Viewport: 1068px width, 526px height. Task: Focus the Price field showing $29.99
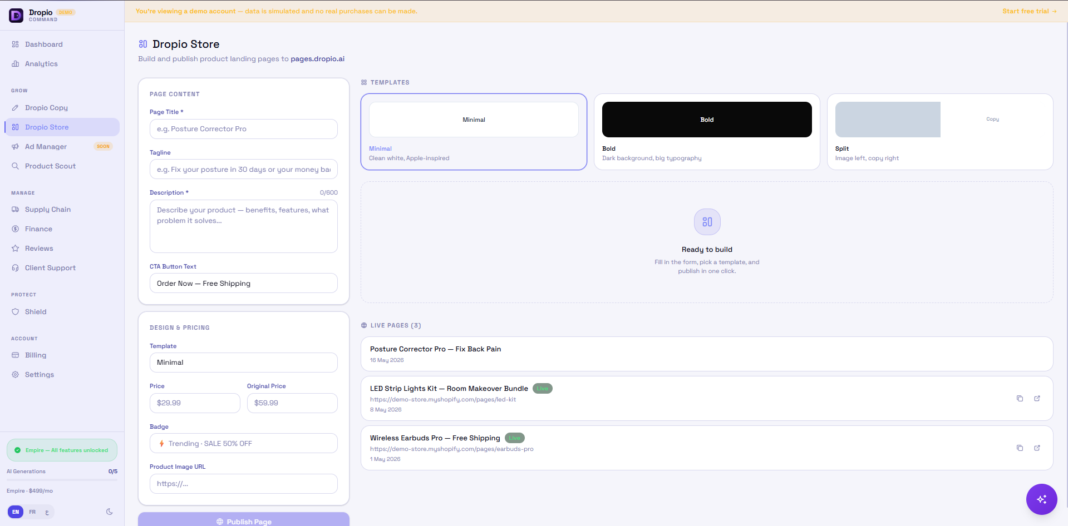click(x=195, y=403)
